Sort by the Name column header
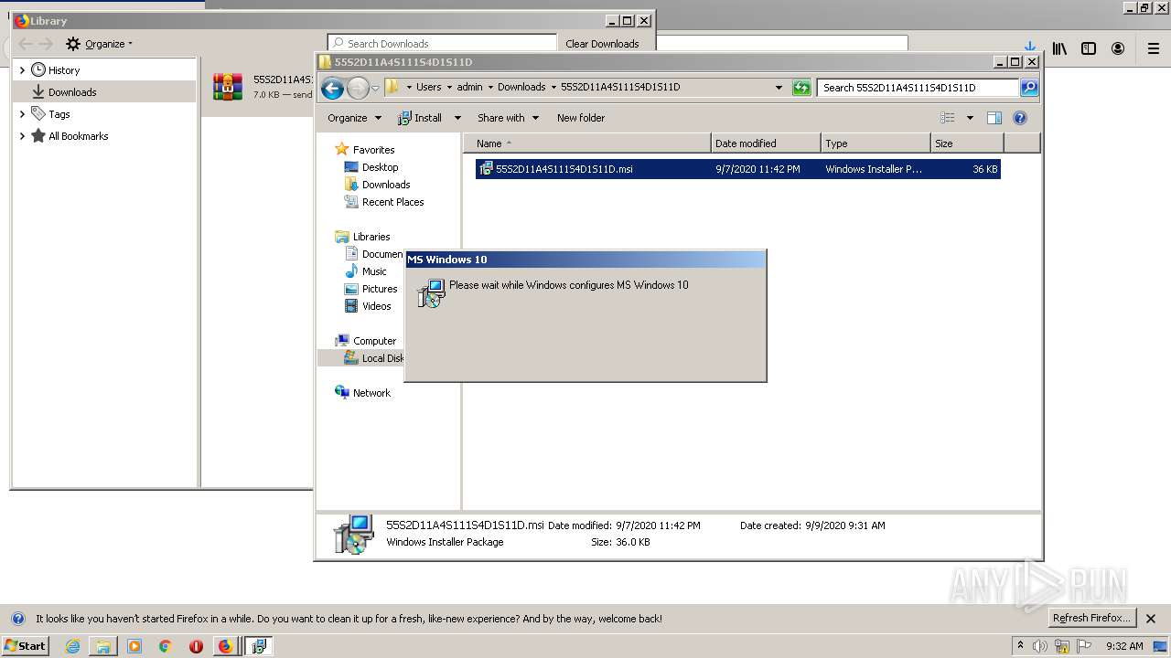 coord(587,143)
